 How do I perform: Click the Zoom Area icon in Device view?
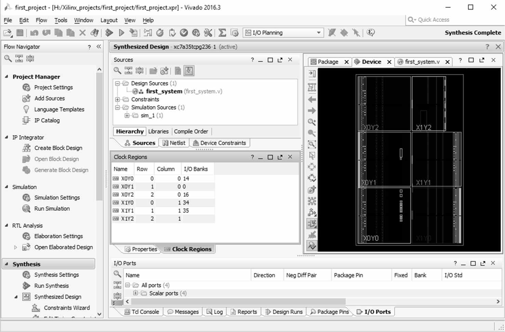[x=312, y=144]
